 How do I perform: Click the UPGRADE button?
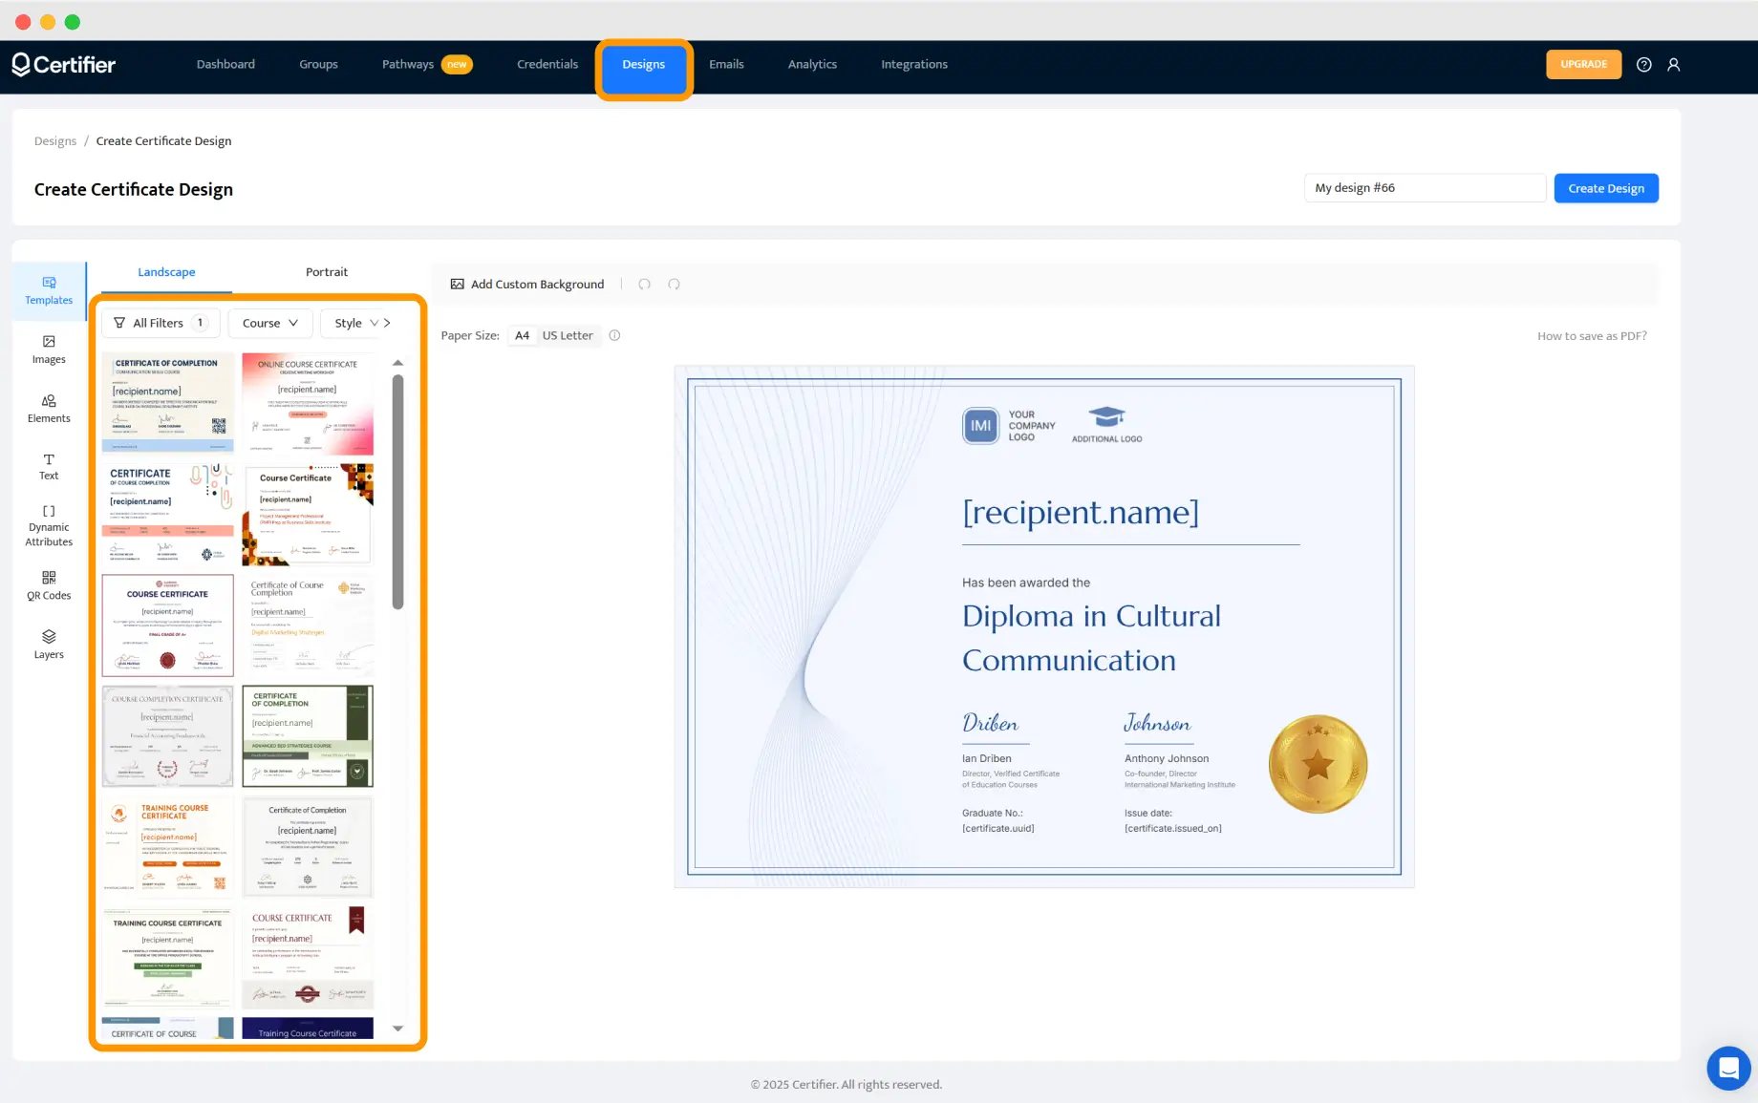[1584, 64]
